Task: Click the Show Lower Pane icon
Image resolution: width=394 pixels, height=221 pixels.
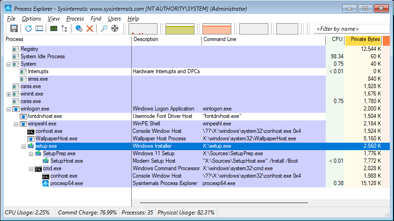Action: (x=39, y=28)
